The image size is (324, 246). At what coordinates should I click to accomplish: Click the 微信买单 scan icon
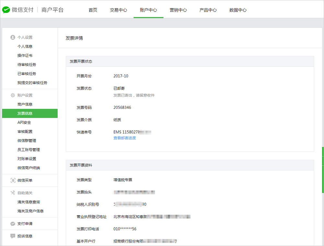13,181
